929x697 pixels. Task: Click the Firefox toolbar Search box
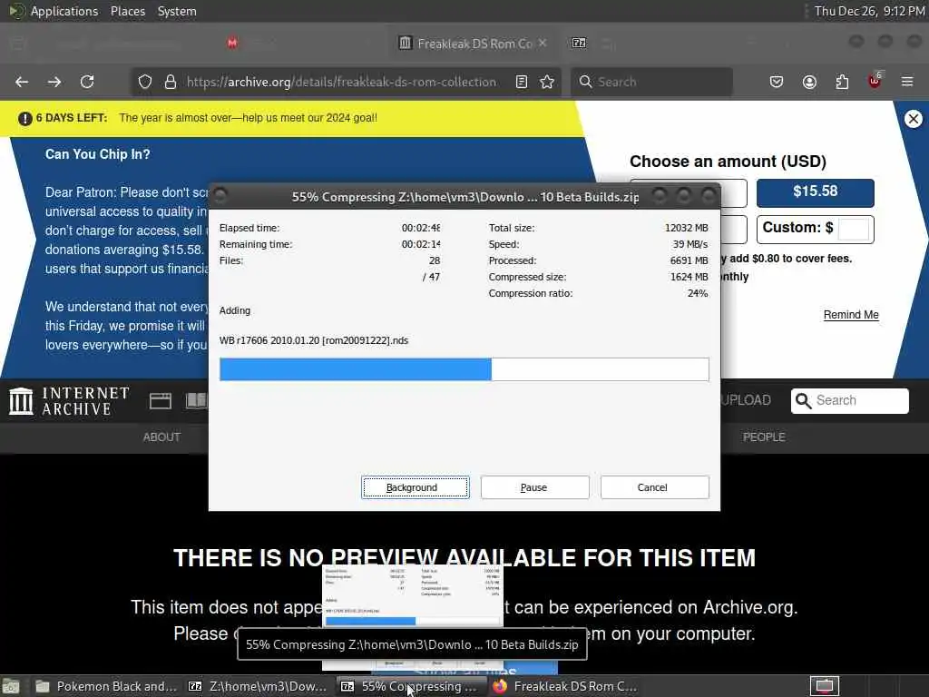[651, 82]
